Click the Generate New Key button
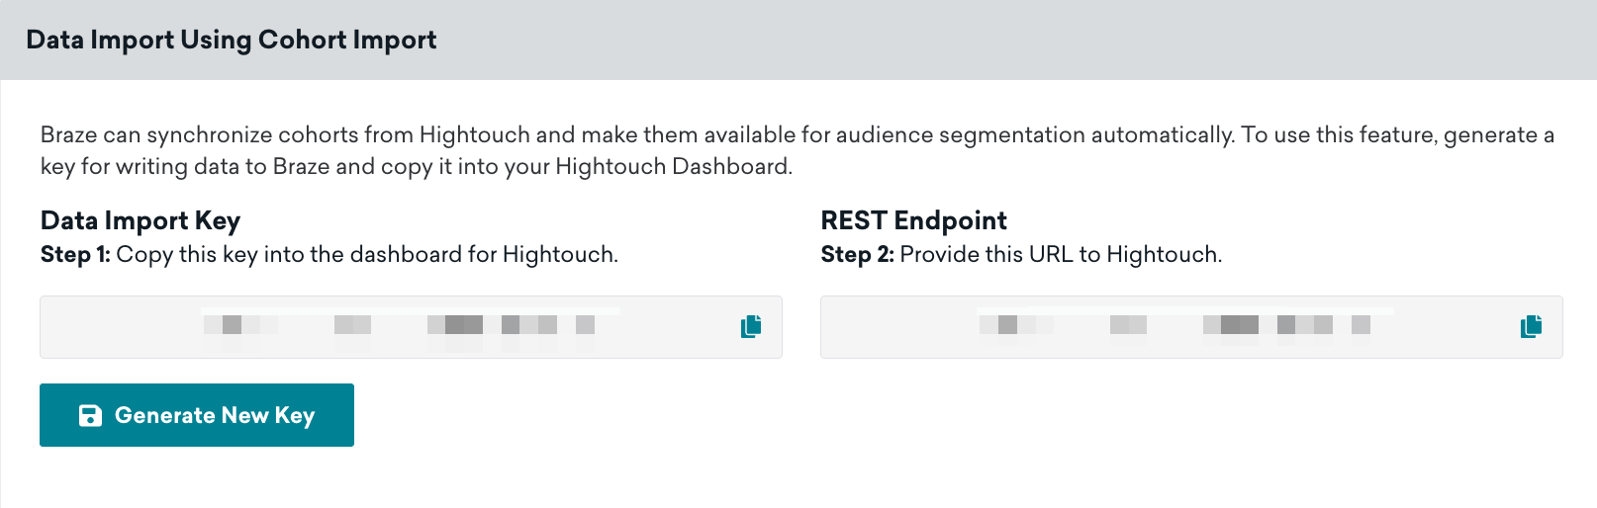The height and width of the screenshot is (508, 1597). point(197,415)
